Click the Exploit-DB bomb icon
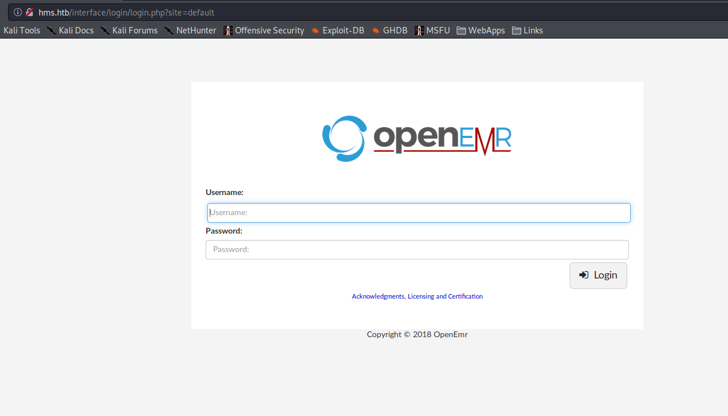The height and width of the screenshot is (416, 728). pos(314,30)
